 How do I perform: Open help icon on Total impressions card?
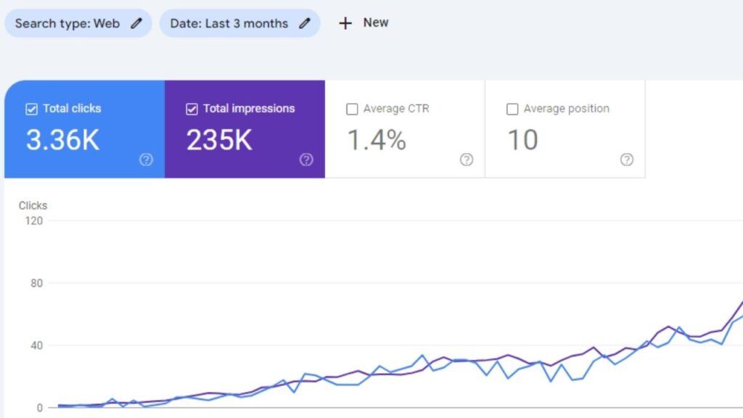[306, 160]
